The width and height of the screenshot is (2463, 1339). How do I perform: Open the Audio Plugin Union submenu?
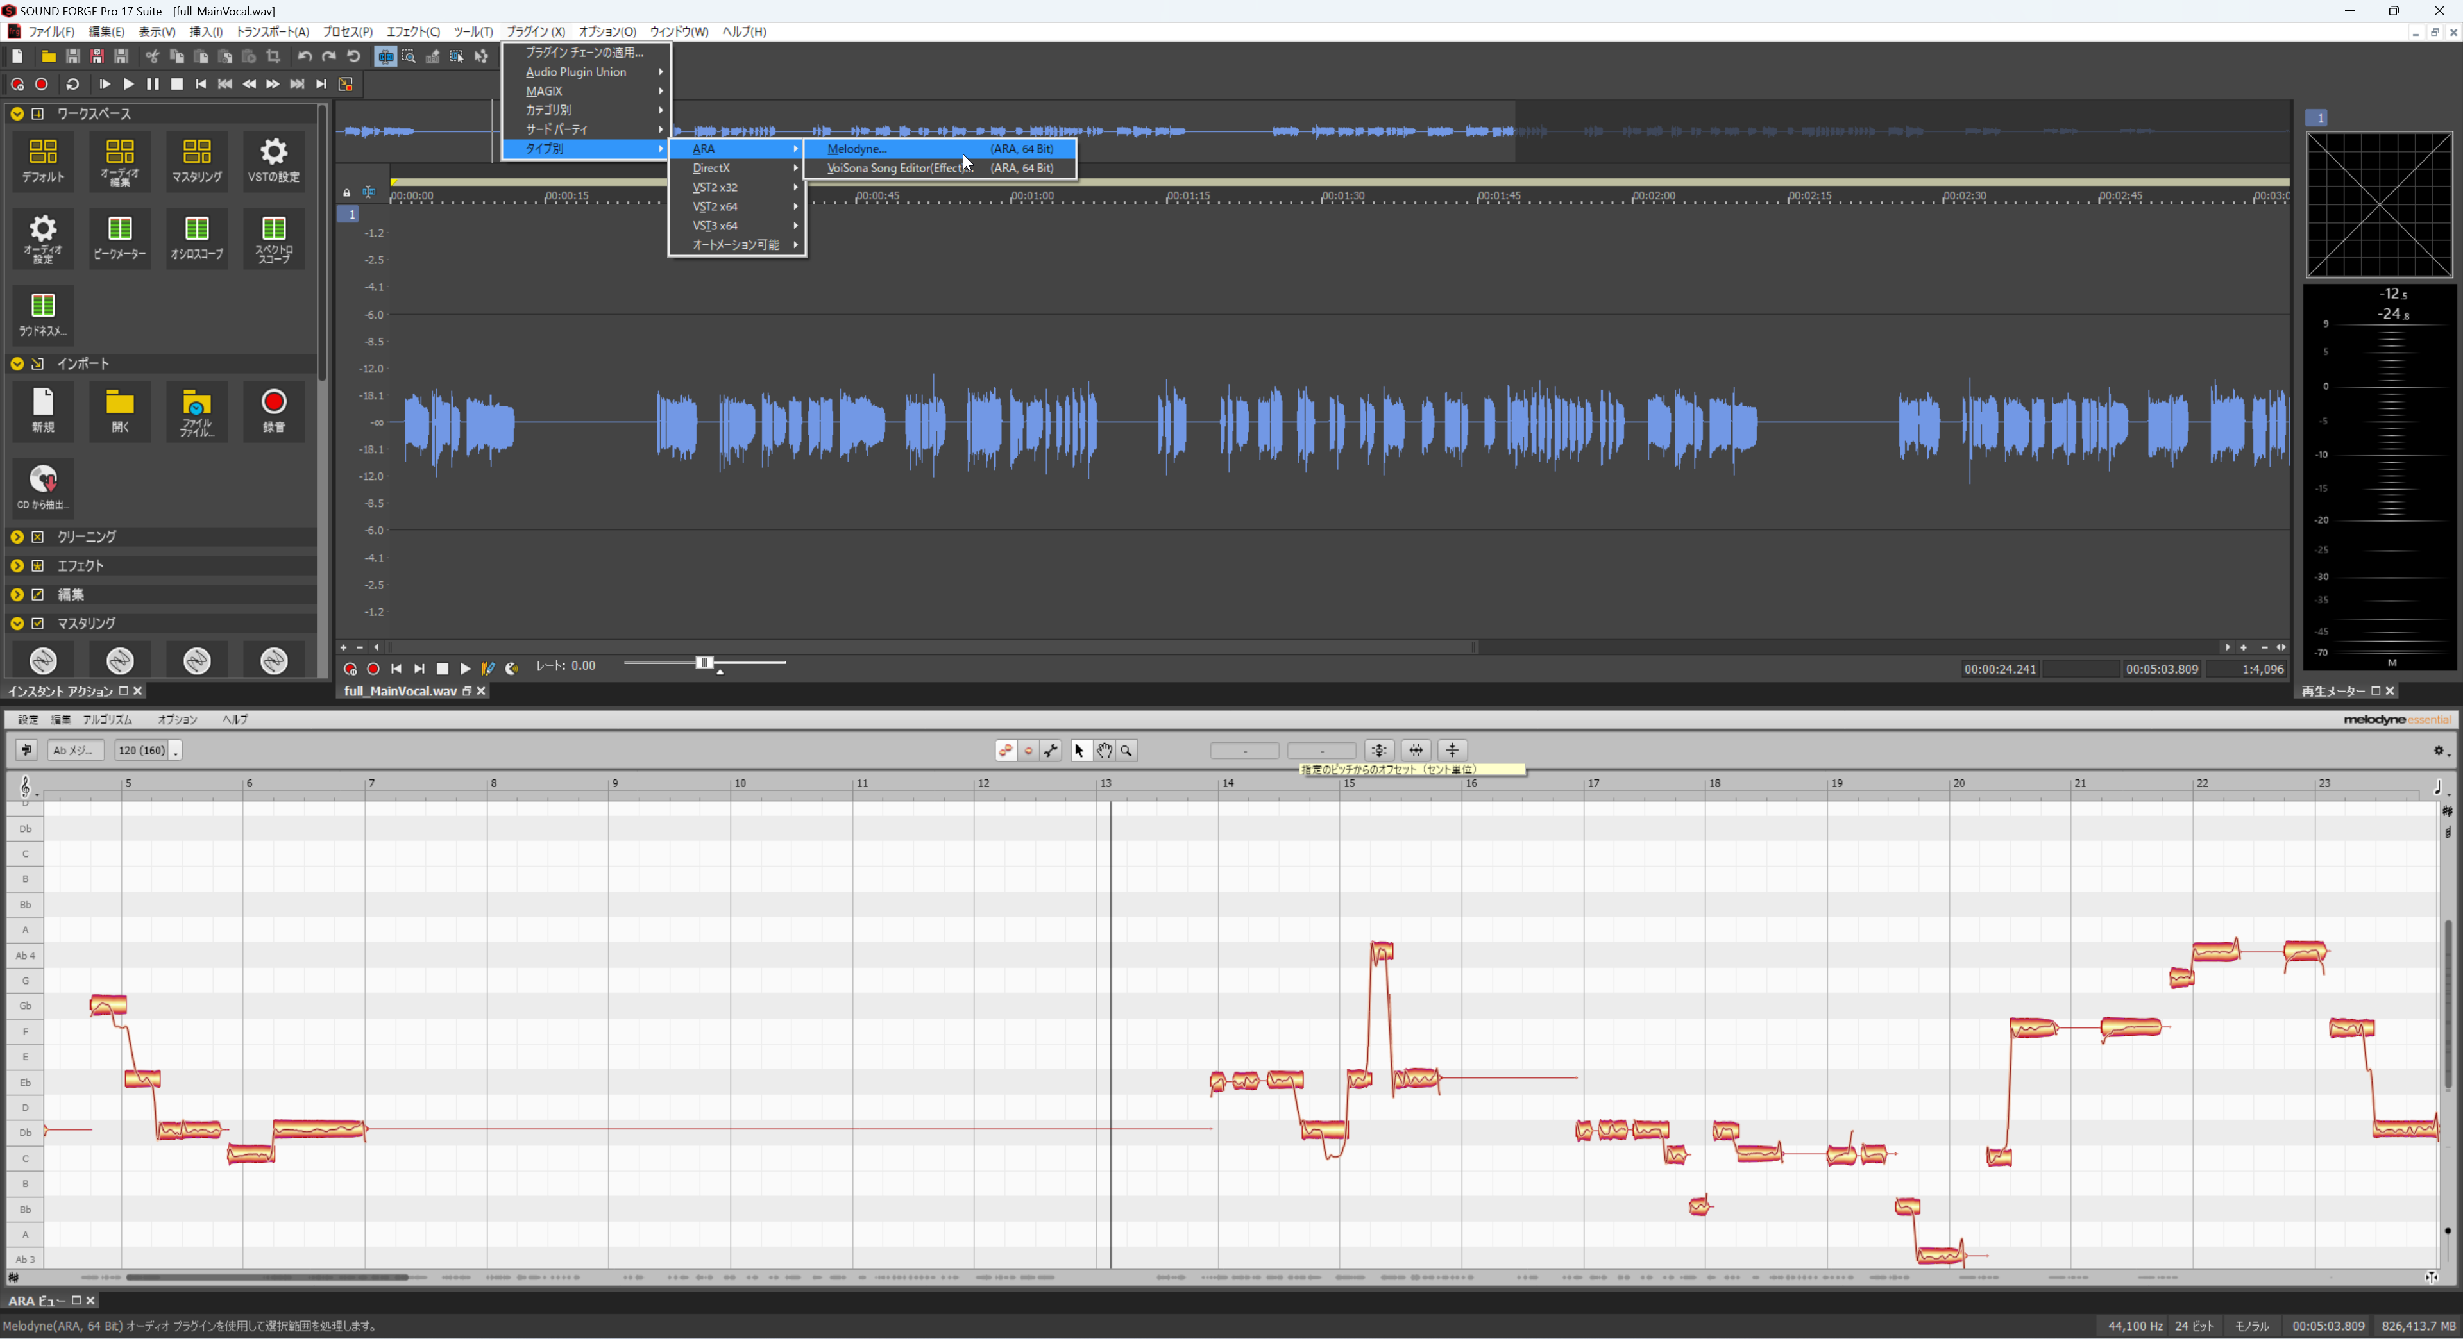pyautogui.click(x=586, y=72)
